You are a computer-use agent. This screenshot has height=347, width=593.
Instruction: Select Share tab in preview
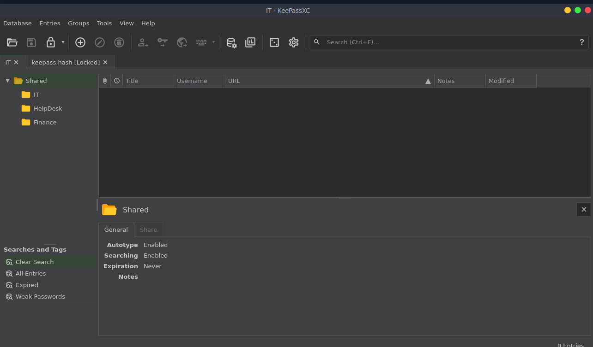[x=148, y=229]
